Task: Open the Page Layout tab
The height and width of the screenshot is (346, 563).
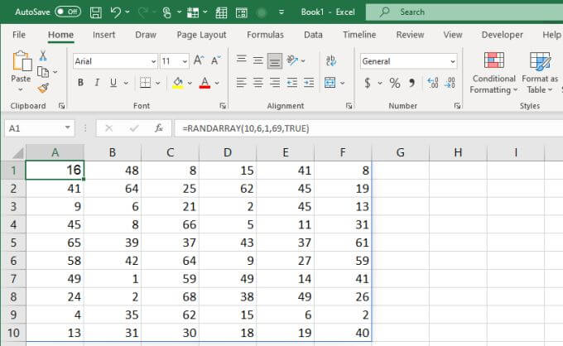Action: (201, 35)
